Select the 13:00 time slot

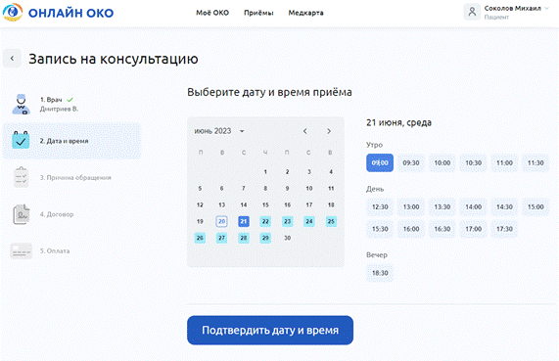point(411,207)
